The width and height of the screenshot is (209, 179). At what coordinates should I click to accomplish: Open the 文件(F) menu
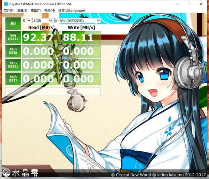click(9, 10)
